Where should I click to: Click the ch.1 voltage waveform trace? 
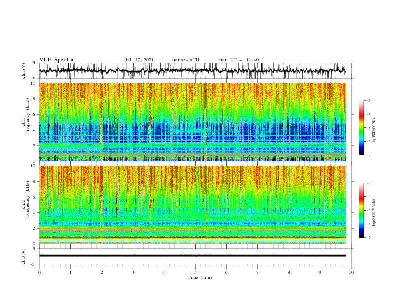tap(192, 71)
